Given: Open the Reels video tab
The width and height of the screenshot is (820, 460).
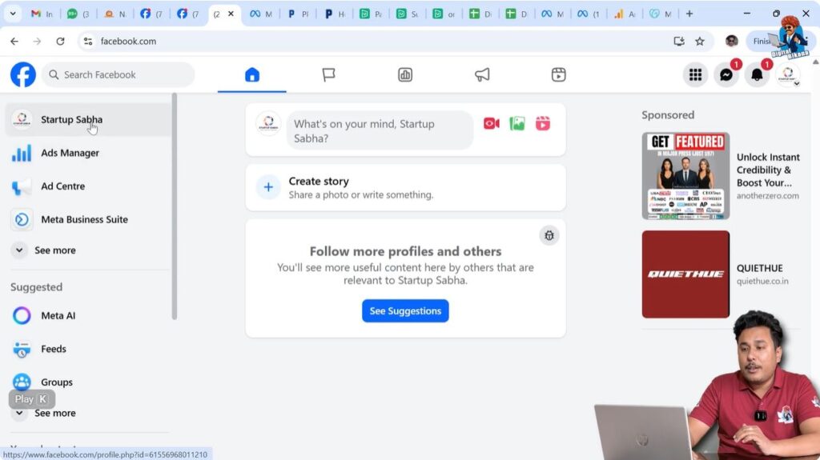Looking at the screenshot, I should tap(558, 74).
